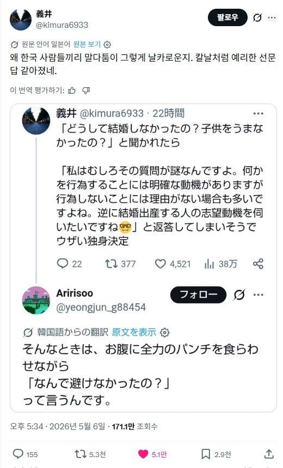Click bookmark icon showing 2.9천
The width and height of the screenshot is (283, 468).
206,454
